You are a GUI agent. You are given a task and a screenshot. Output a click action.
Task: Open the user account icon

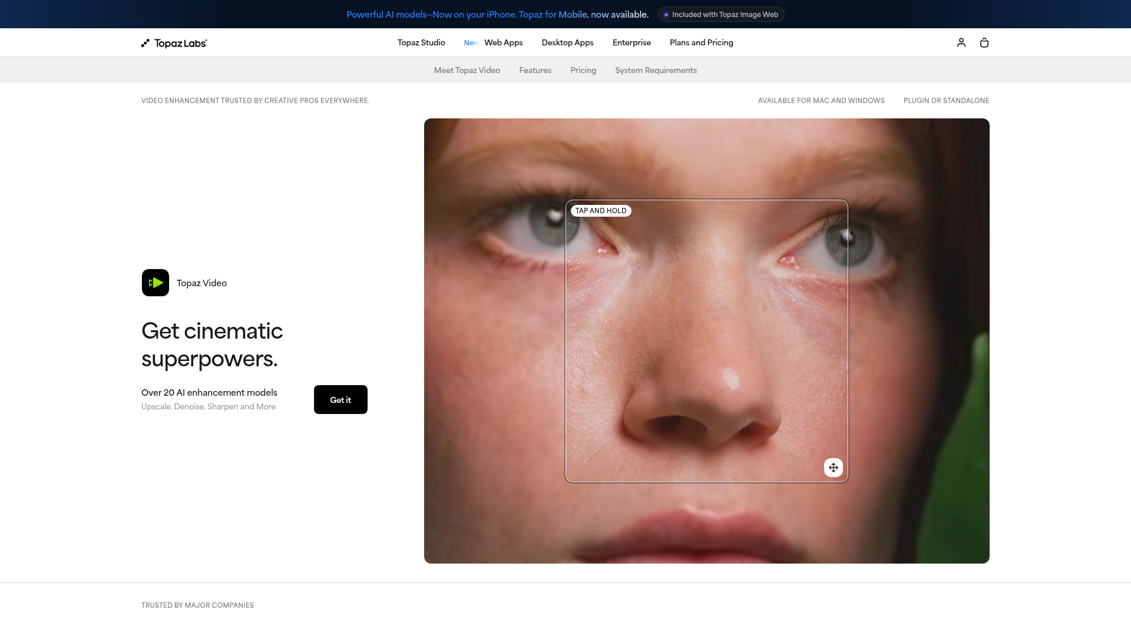coord(961,42)
